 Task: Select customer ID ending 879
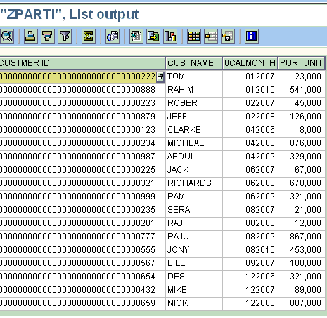[x=78, y=117]
